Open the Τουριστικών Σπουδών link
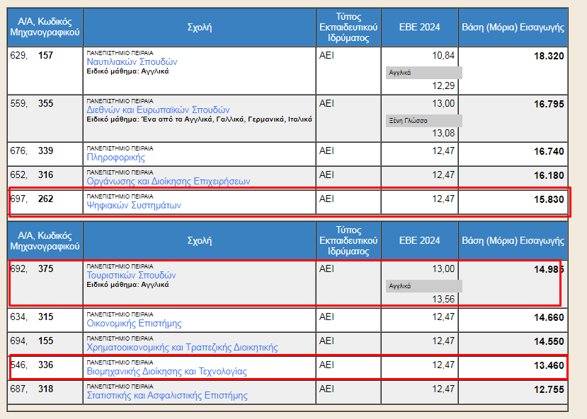 coord(131,276)
